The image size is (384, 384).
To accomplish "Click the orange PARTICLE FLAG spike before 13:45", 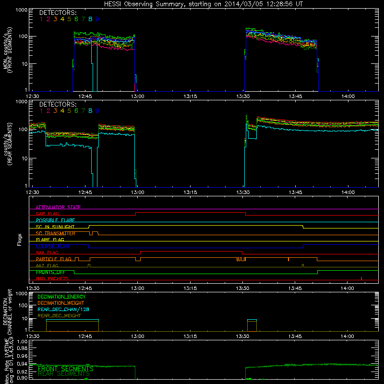I will 288,259.
